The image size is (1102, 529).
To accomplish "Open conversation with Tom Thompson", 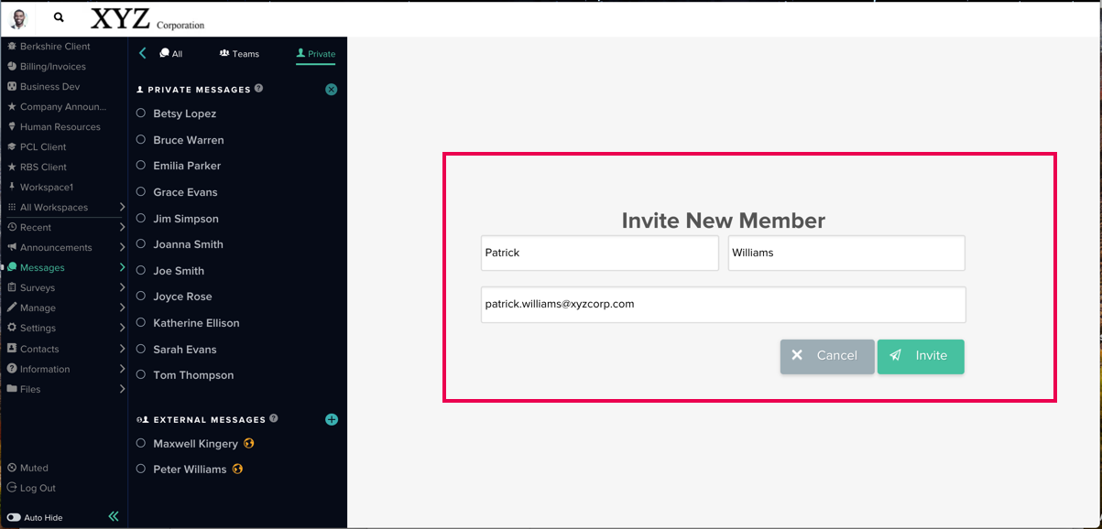I will pos(193,375).
